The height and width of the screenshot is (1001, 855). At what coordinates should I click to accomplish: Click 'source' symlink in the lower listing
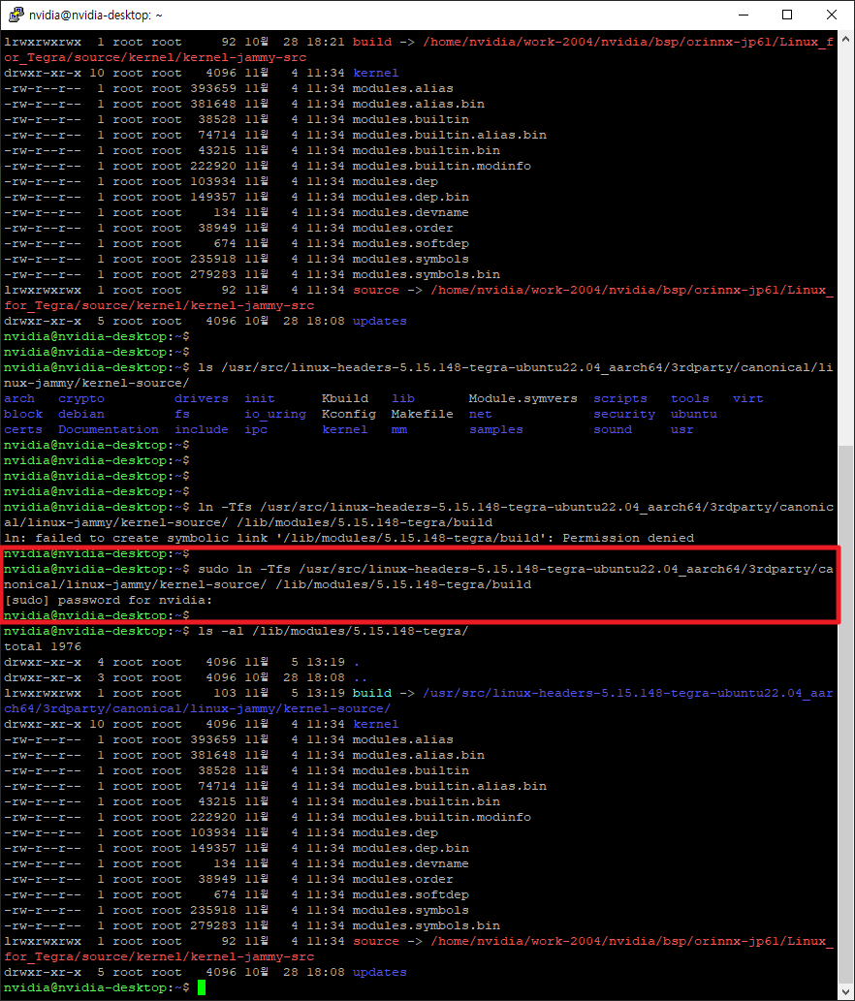375,942
